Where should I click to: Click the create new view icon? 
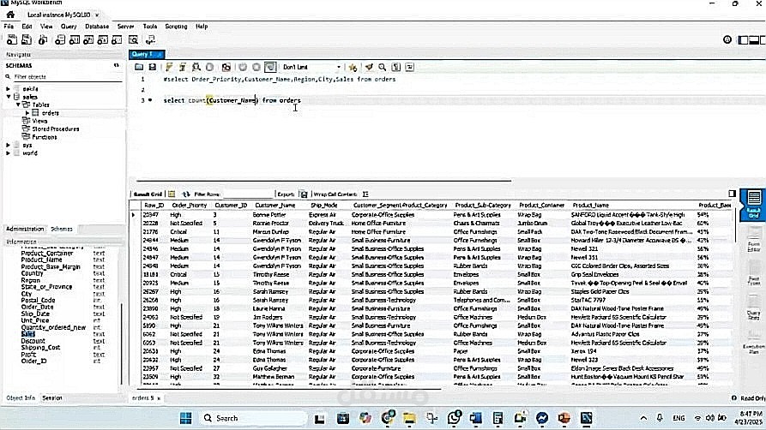click(x=88, y=40)
